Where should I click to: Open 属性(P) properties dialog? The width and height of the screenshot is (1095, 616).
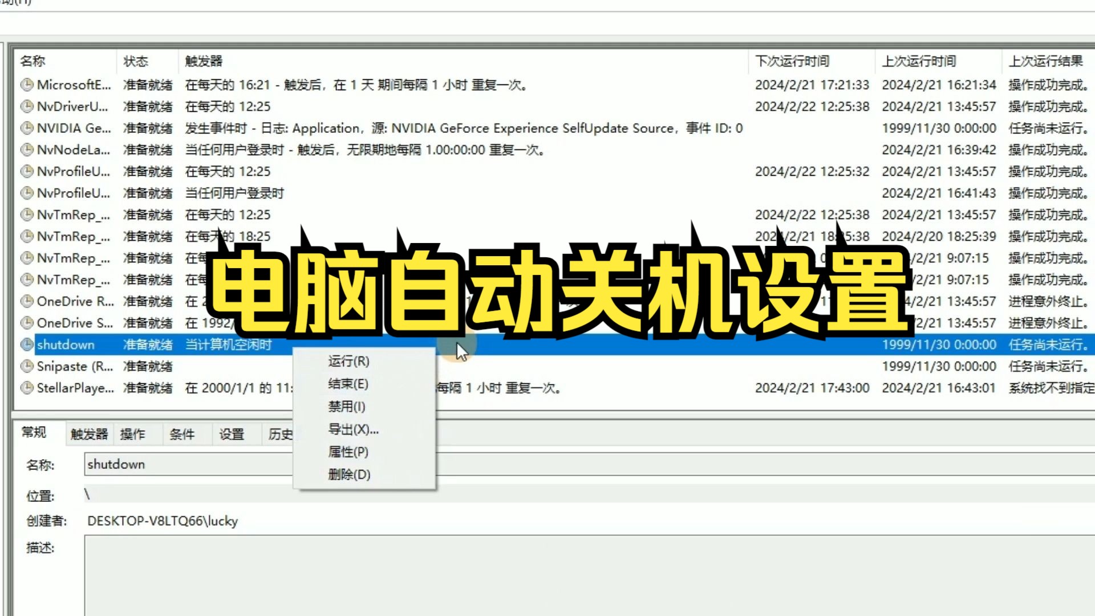(x=347, y=451)
